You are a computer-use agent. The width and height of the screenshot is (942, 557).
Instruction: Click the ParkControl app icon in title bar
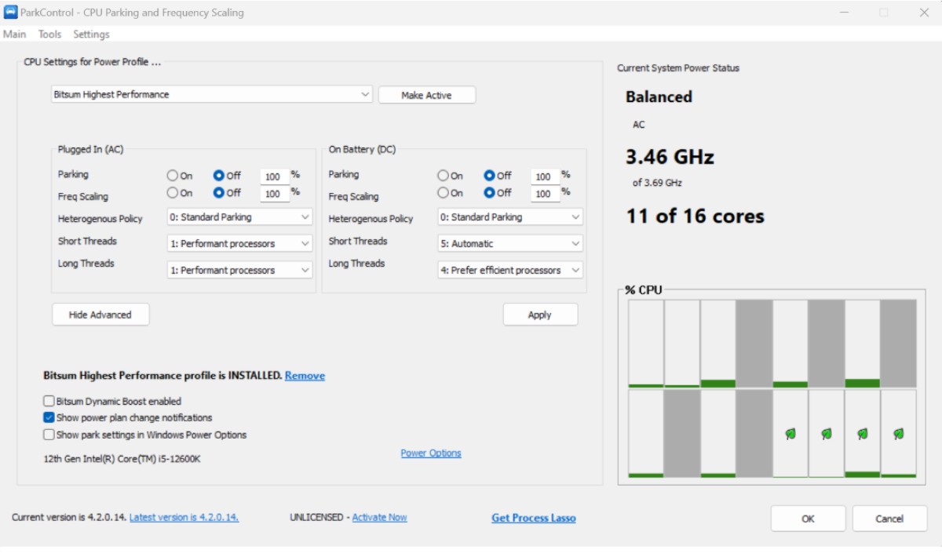(10, 13)
